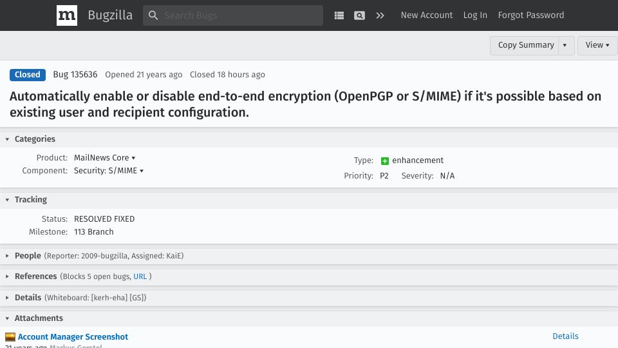
Task: Click the 113 Branch milestone value
Action: 94,232
